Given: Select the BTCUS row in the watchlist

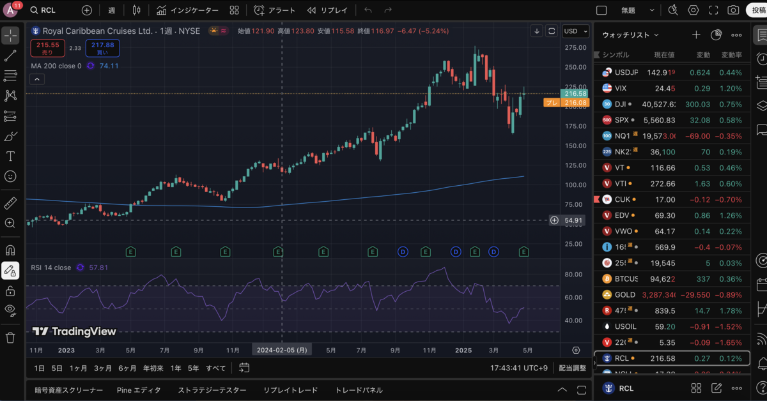Looking at the screenshot, I should click(x=672, y=279).
